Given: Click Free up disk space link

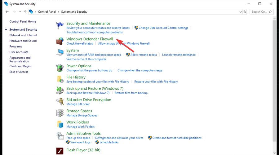Looking at the screenshot, I should click(x=78, y=138).
